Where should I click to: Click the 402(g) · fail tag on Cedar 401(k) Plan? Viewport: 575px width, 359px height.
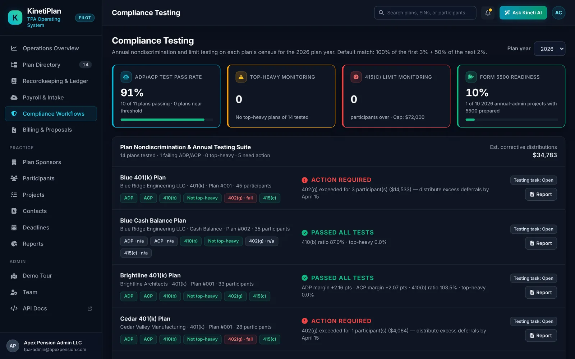tap(240, 339)
